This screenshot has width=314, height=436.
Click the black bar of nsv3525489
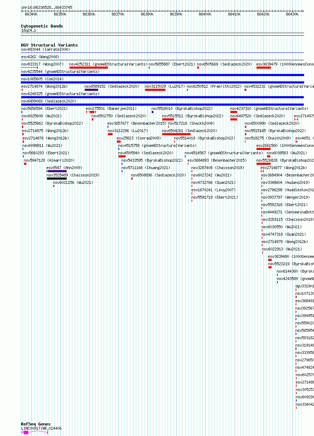56,179
